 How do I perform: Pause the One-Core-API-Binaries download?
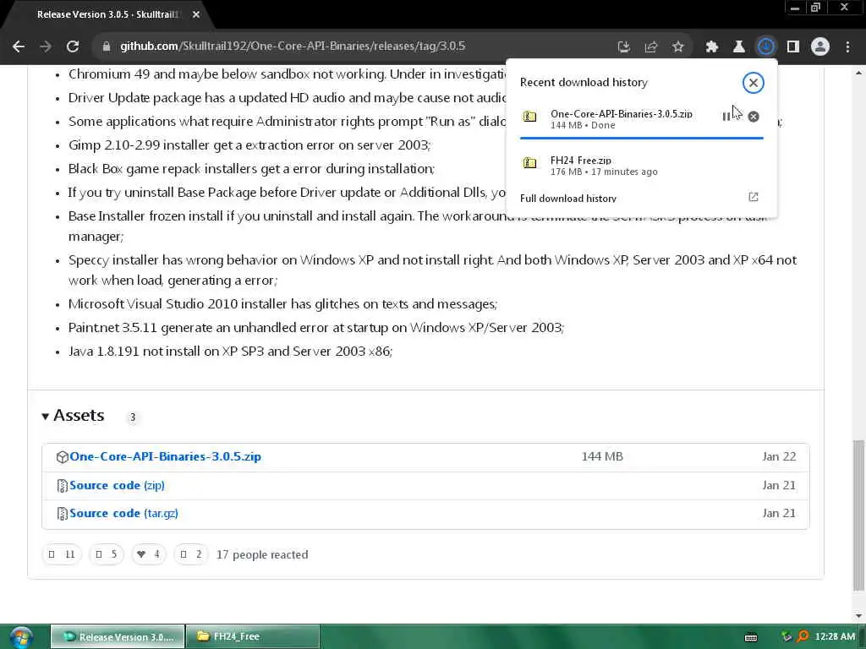[x=726, y=117]
